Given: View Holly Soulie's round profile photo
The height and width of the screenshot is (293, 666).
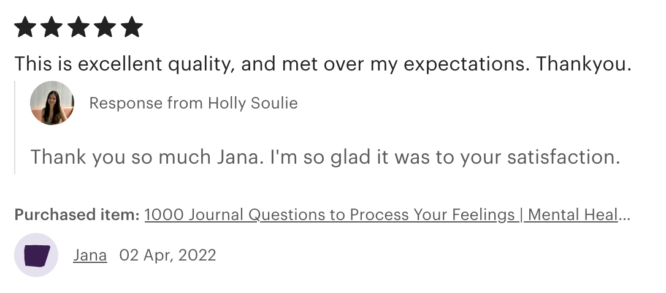Looking at the screenshot, I should pos(52,103).
